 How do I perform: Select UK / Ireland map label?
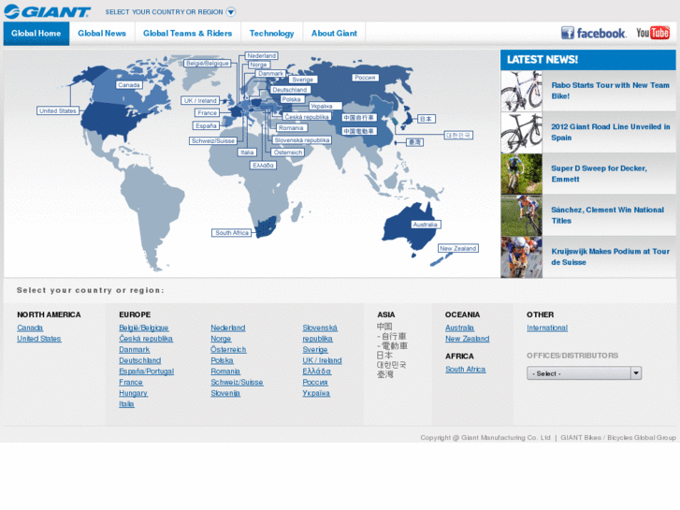[200, 101]
